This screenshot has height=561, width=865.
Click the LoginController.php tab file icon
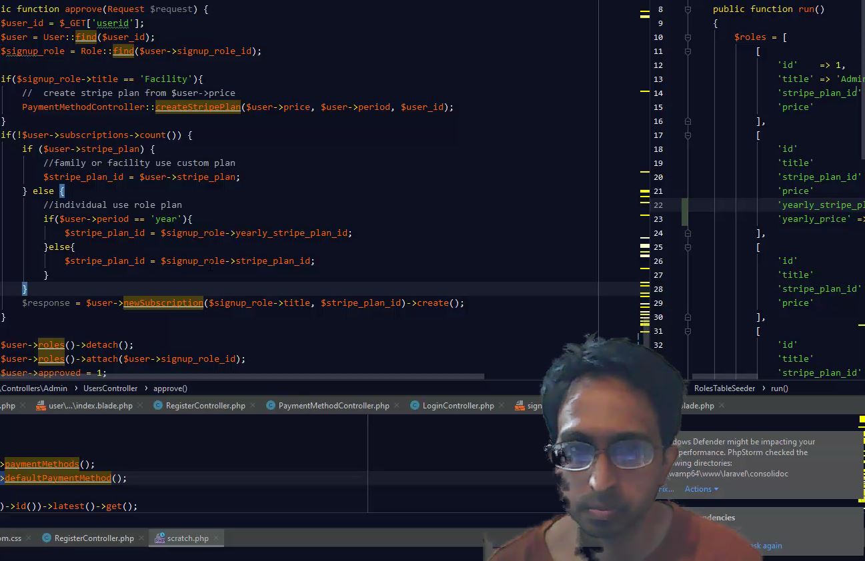pyautogui.click(x=415, y=405)
